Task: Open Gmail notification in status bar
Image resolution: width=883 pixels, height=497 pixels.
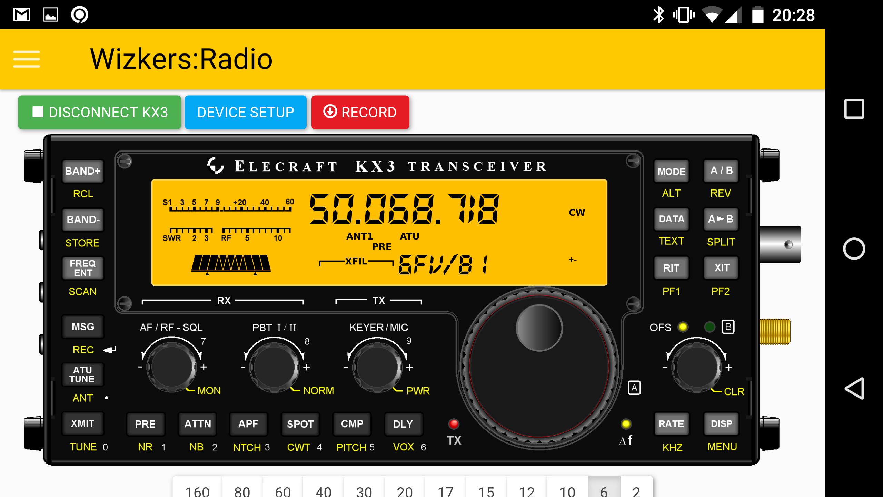Action: click(x=22, y=15)
